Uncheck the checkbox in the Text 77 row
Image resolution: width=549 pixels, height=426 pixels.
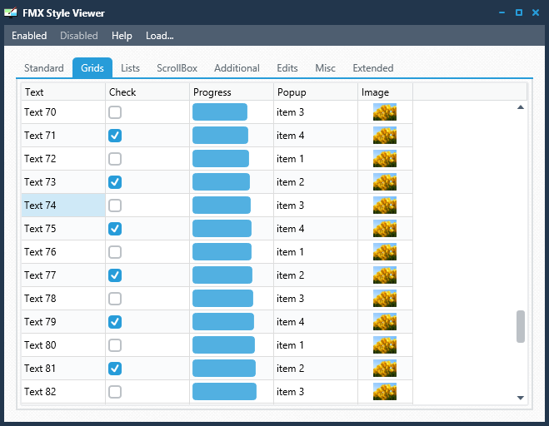tap(115, 275)
